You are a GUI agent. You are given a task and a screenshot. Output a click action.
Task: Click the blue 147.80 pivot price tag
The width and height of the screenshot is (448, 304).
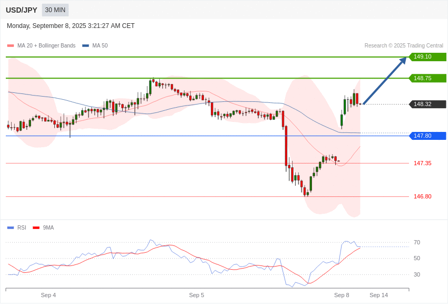pyautogui.click(x=427, y=136)
